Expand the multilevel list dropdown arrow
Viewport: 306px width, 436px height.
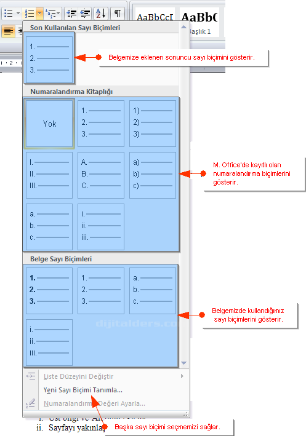[x=58, y=14]
